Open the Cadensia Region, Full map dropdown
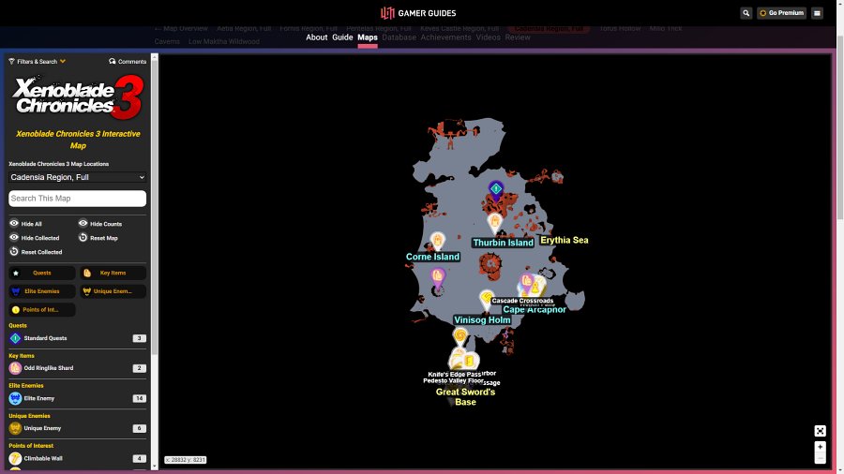Image resolution: width=844 pixels, height=474 pixels. tap(78, 177)
